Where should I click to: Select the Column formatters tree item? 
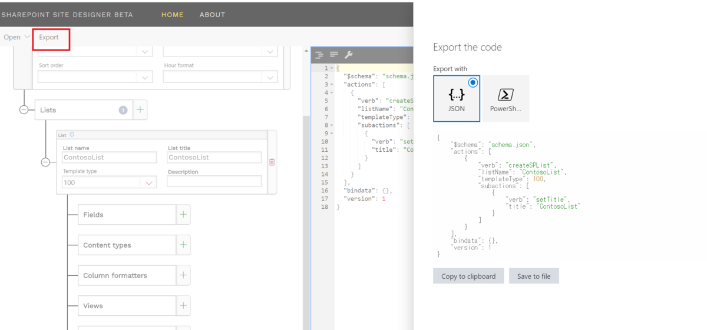127,275
